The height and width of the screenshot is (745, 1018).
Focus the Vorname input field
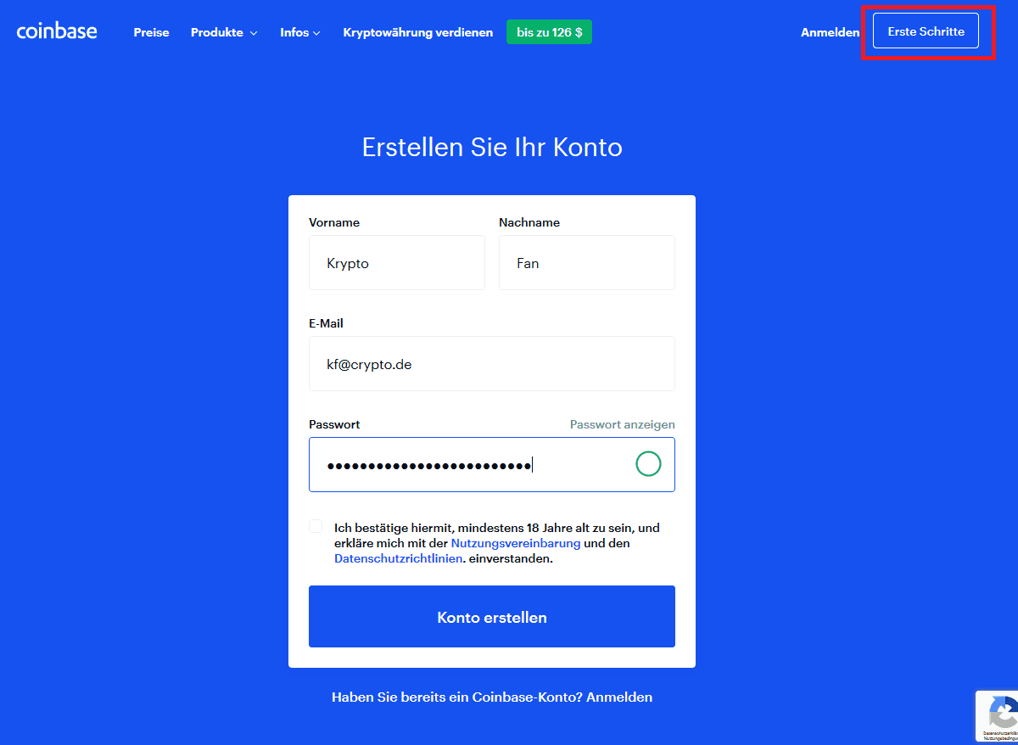pos(396,263)
